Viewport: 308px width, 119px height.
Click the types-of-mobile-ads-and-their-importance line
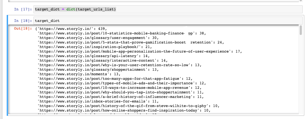(x=122, y=83)
